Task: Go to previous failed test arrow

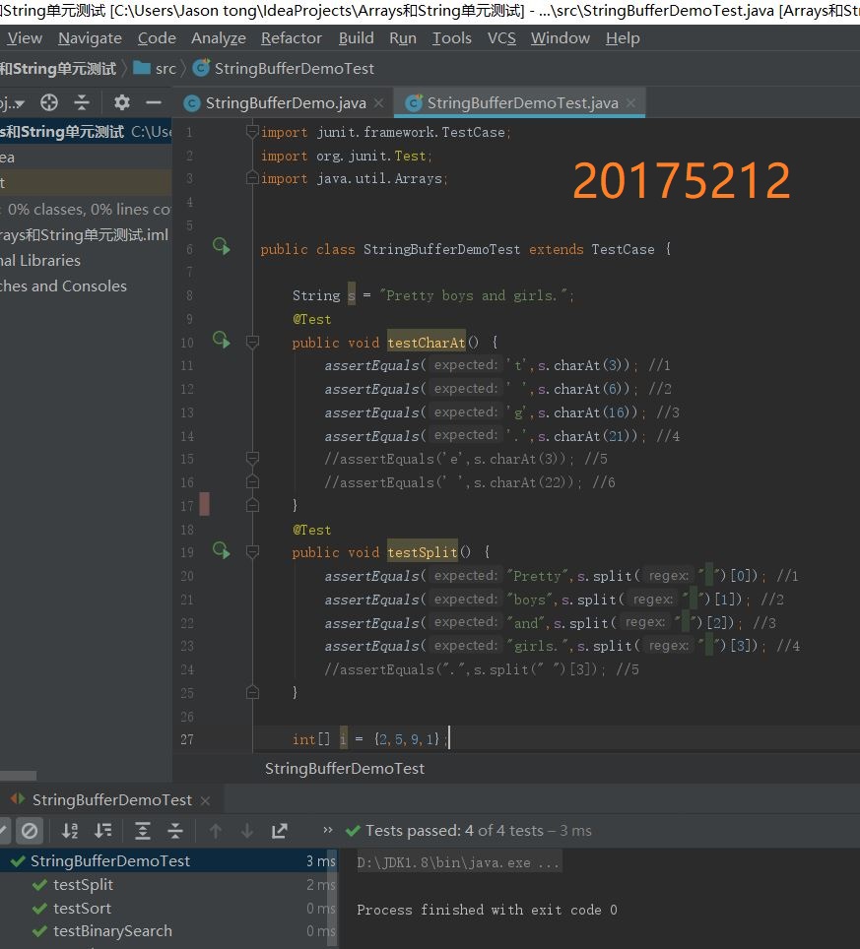Action: pyautogui.click(x=215, y=831)
